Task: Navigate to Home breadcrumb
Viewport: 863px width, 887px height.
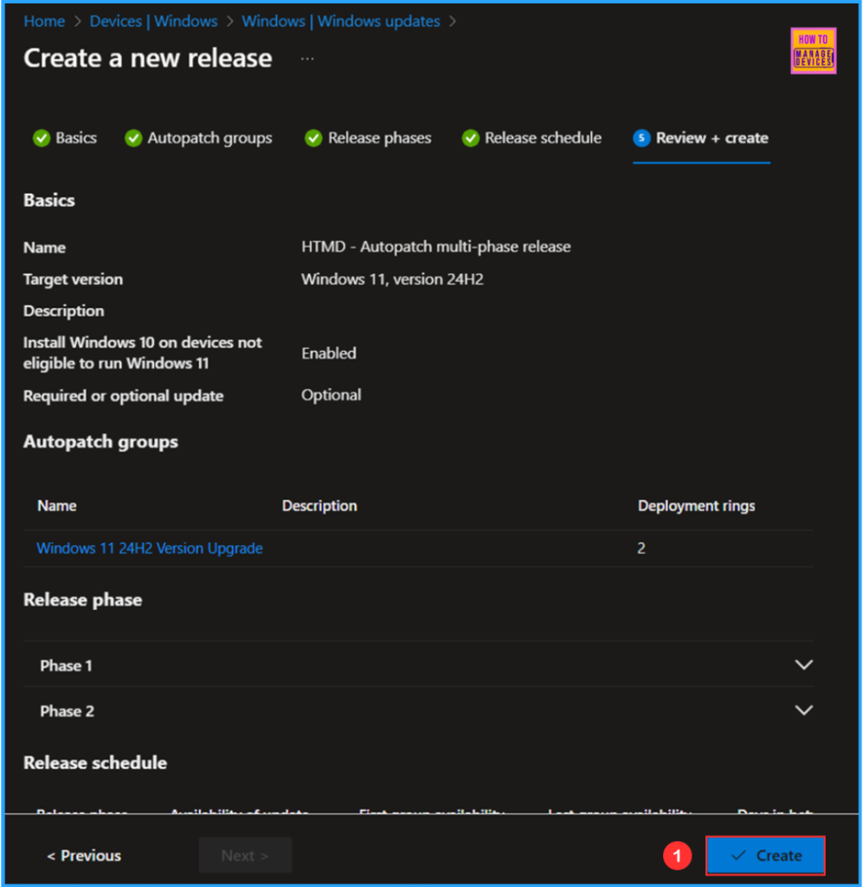Action: [44, 21]
